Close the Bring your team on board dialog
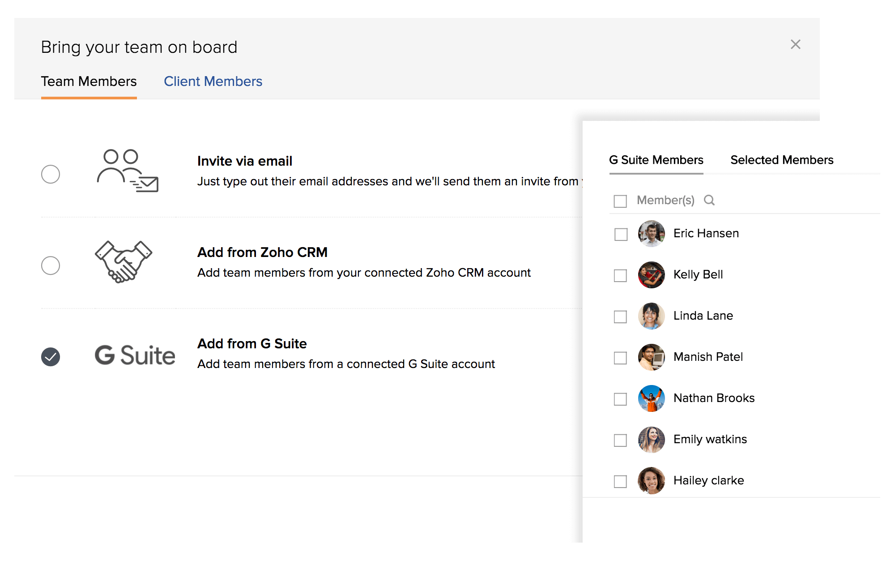 (x=795, y=44)
